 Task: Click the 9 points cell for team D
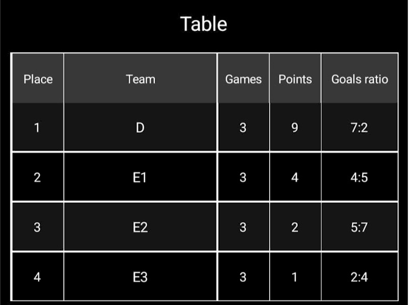295,128
